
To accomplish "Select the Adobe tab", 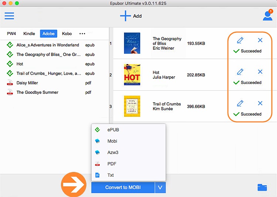I will coord(49,34).
